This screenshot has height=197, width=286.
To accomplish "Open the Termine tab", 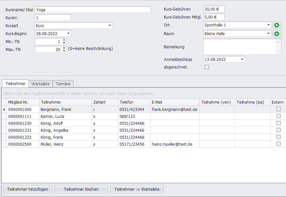I will point(63,84).
